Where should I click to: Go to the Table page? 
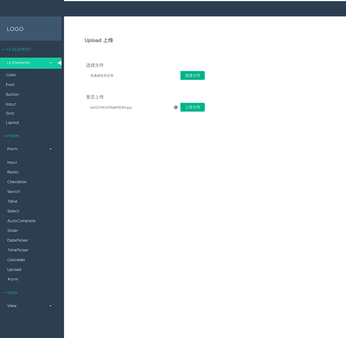pyautogui.click(x=13, y=201)
